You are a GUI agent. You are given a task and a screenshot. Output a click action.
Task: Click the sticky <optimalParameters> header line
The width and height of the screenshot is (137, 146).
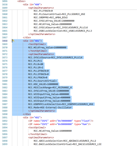41,8
